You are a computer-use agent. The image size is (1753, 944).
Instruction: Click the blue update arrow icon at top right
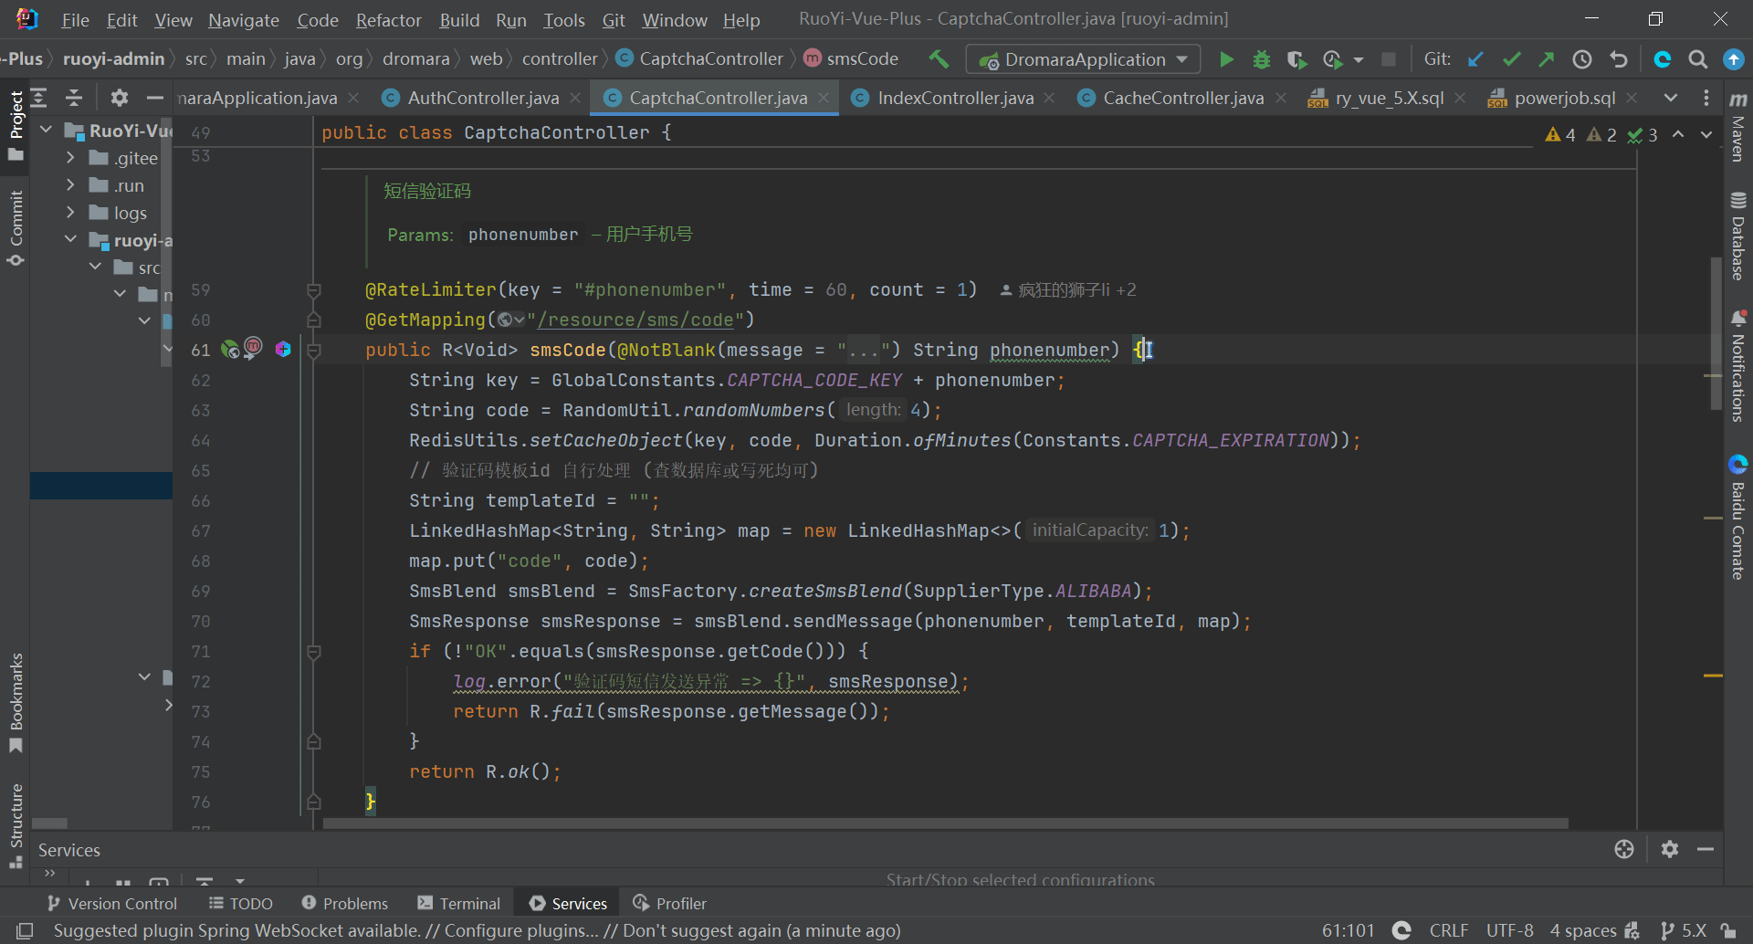(x=1734, y=59)
